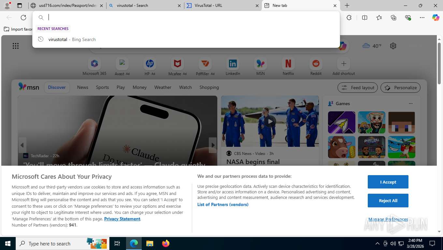Open the HP ad shortcut
Viewport: 443px width, 250px height.
pyautogui.click(x=150, y=67)
